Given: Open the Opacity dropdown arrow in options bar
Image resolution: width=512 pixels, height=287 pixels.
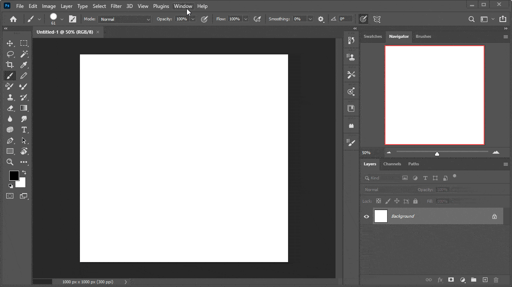Looking at the screenshot, I should [193, 19].
